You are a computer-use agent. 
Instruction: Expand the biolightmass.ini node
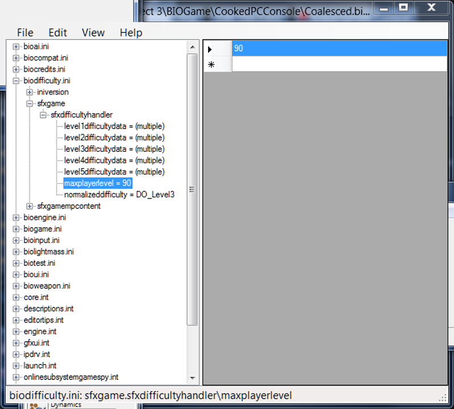[x=16, y=252]
